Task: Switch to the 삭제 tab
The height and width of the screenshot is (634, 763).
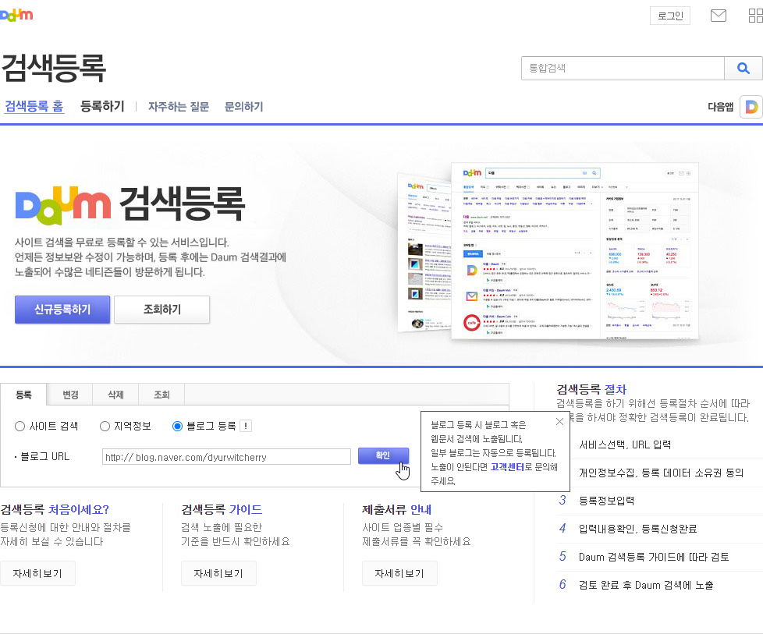Action: [x=115, y=395]
